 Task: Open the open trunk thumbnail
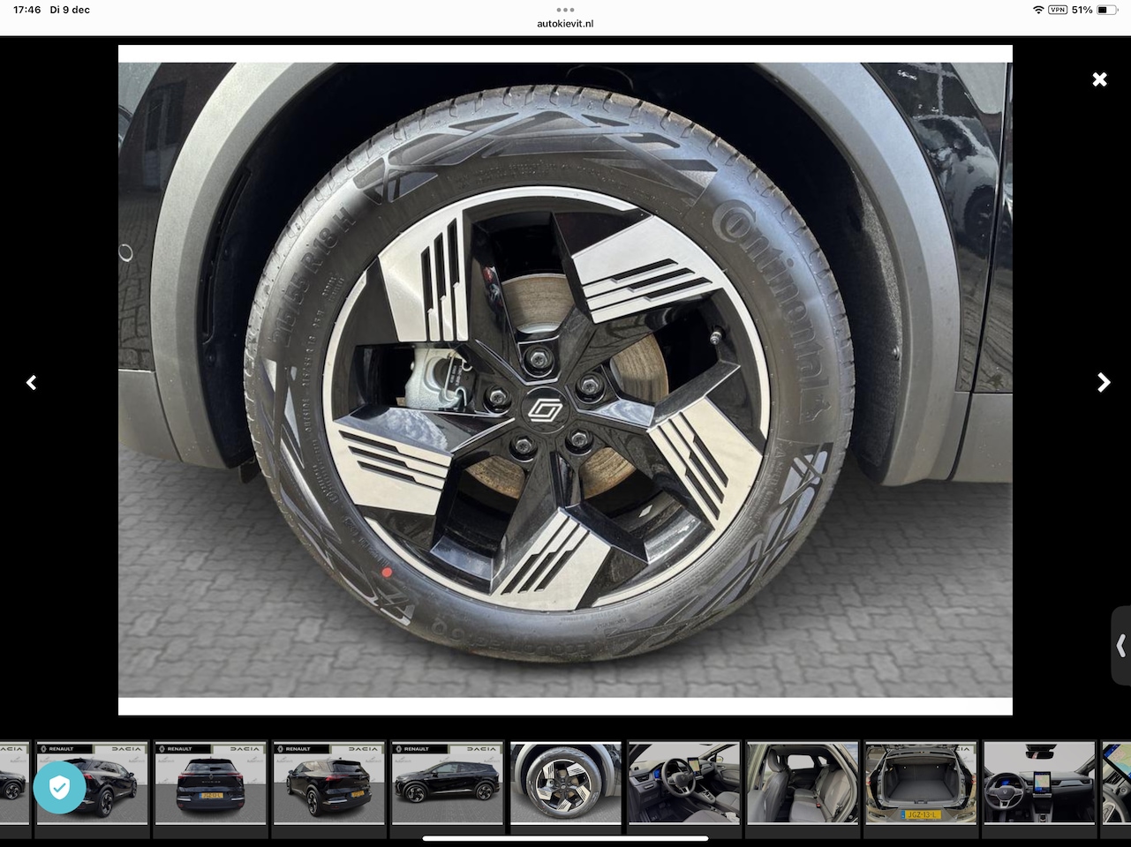point(920,783)
